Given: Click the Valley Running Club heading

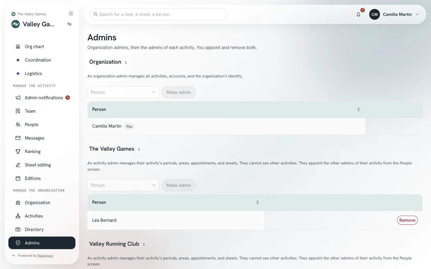Looking at the screenshot, I should (114, 244).
